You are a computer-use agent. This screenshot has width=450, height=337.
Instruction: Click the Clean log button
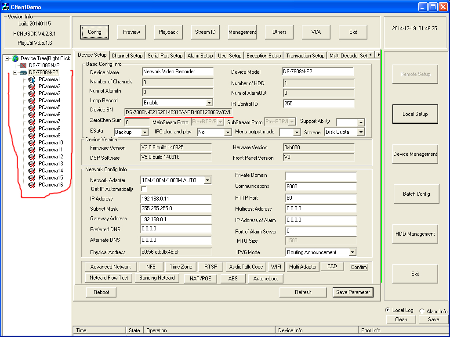click(x=401, y=319)
